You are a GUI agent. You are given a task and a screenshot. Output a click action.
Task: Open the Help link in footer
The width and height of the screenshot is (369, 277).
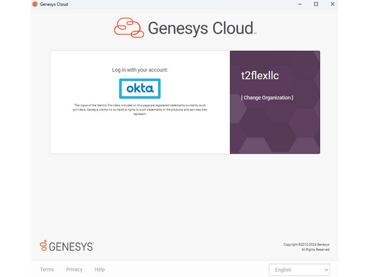point(100,270)
